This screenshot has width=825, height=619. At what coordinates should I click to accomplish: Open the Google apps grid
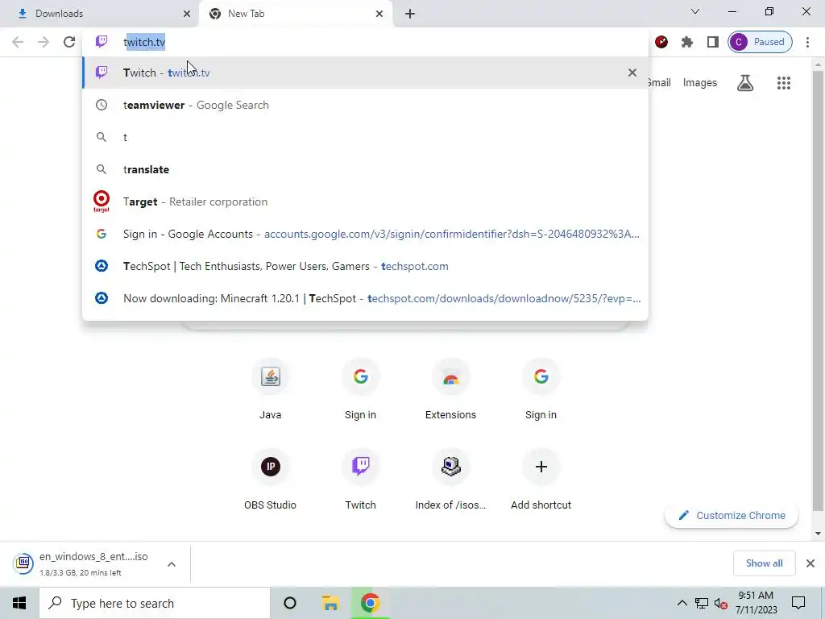[x=783, y=83]
